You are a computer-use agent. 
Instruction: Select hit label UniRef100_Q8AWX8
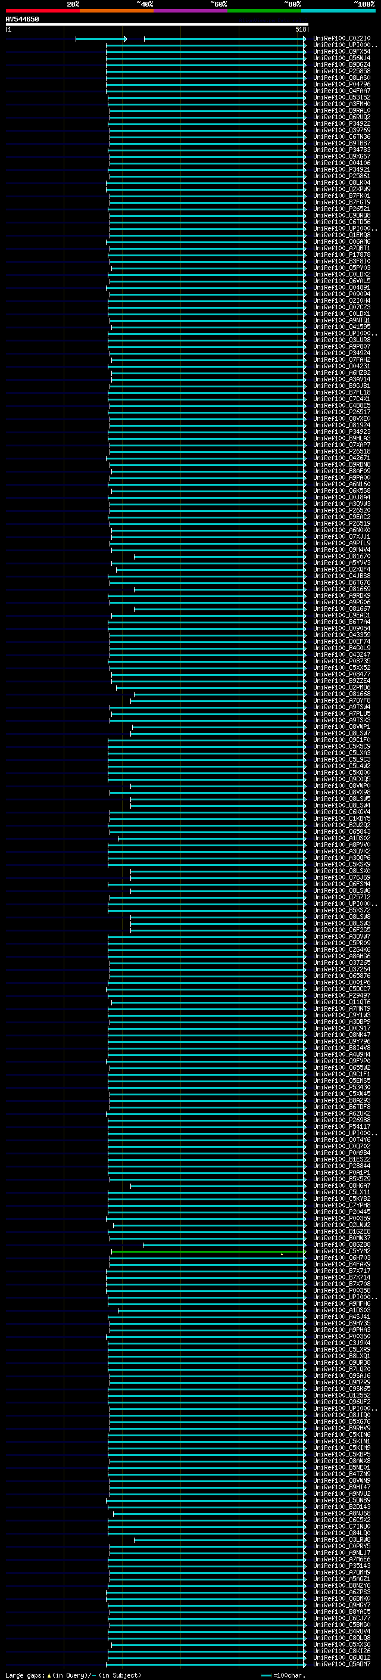[342, 1461]
